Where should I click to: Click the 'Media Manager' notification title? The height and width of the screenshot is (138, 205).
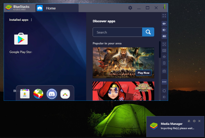172,124
